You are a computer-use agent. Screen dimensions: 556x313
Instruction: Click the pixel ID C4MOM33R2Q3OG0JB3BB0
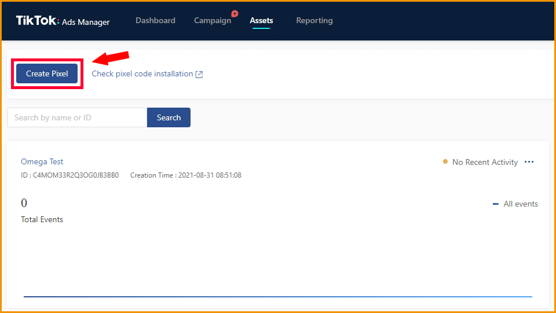coord(75,175)
